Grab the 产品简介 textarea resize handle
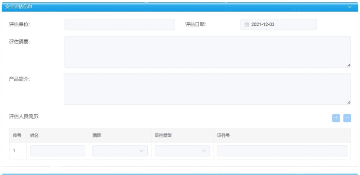This screenshot has width=360, height=175. point(348,102)
